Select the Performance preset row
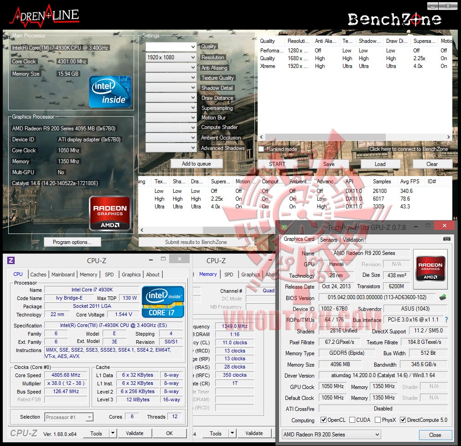 tap(355, 51)
